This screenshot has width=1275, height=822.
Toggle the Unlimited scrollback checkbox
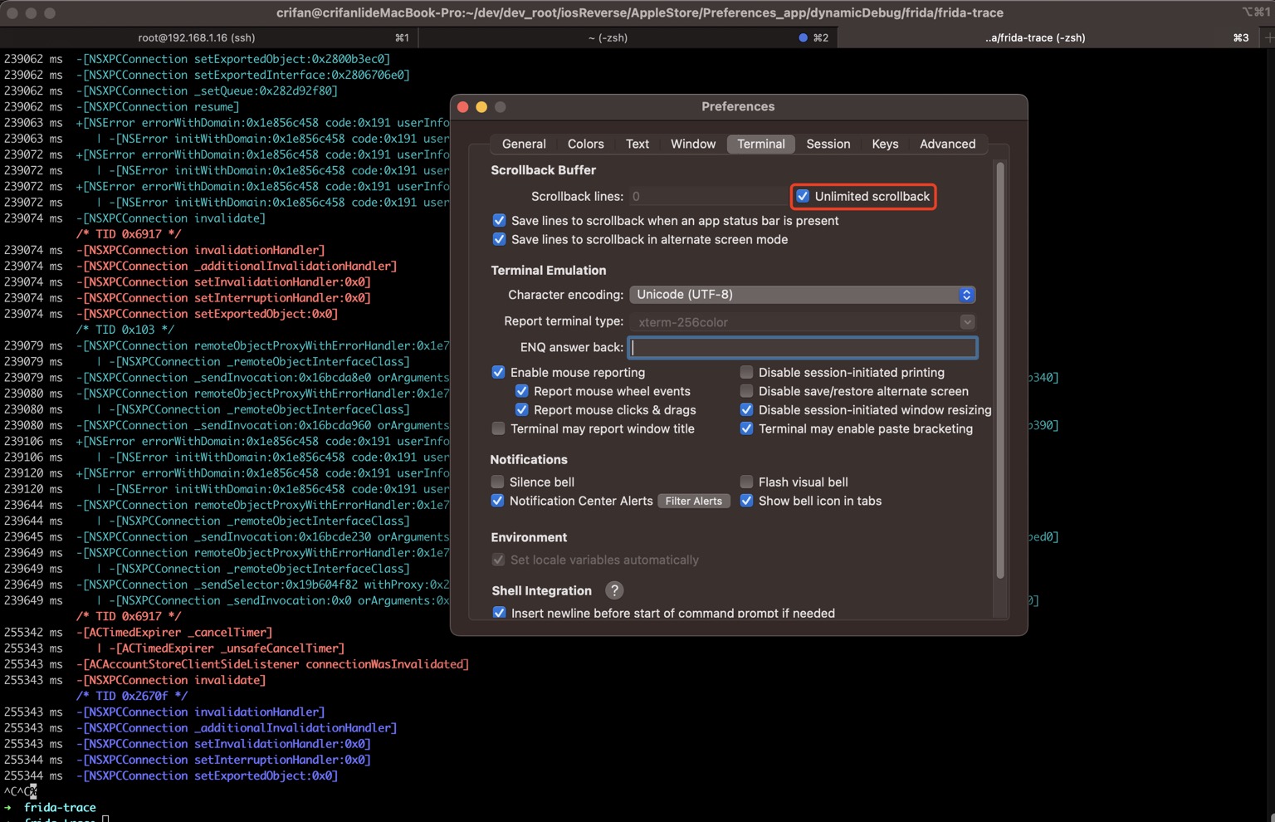click(803, 196)
